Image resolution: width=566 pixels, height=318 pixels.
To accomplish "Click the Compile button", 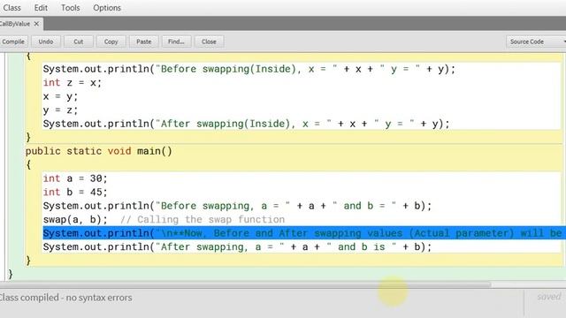I will pos(13,42).
